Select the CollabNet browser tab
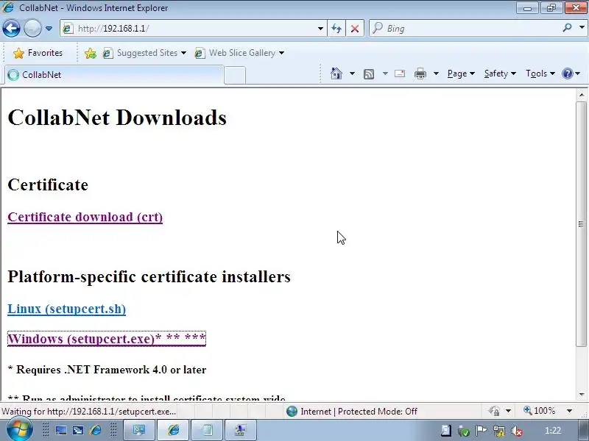The width and height of the screenshot is (589, 441). 114,75
